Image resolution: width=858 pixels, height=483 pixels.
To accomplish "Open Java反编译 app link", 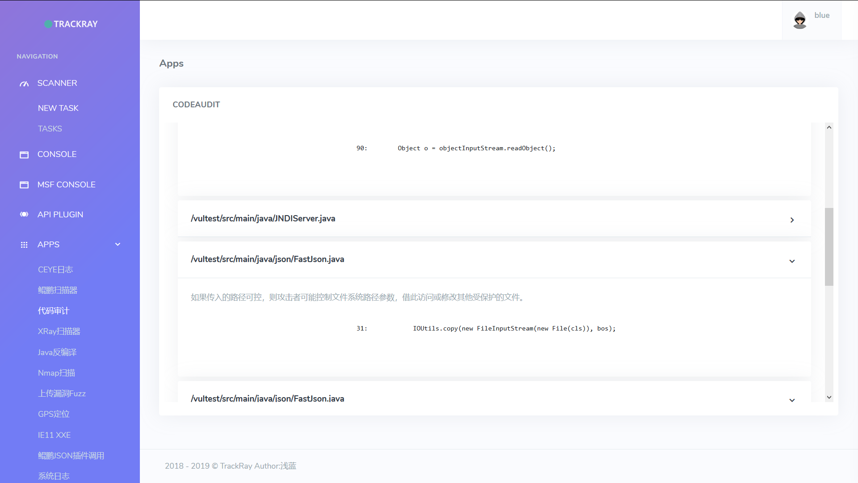I will point(57,352).
